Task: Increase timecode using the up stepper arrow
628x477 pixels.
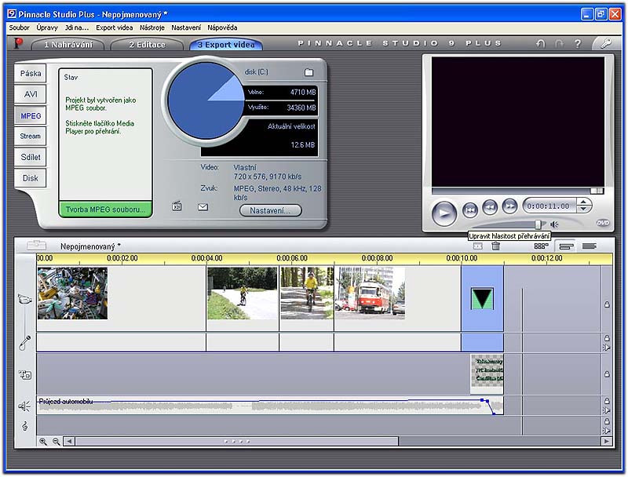Action: [583, 202]
